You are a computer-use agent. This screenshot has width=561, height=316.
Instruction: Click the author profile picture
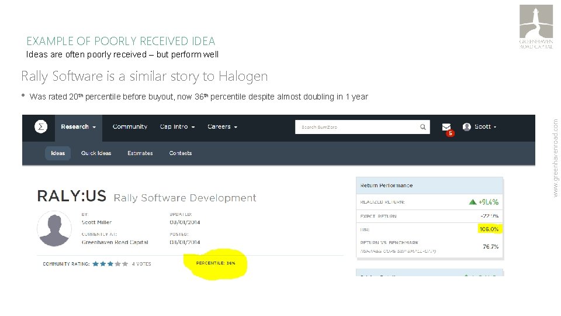point(54,229)
